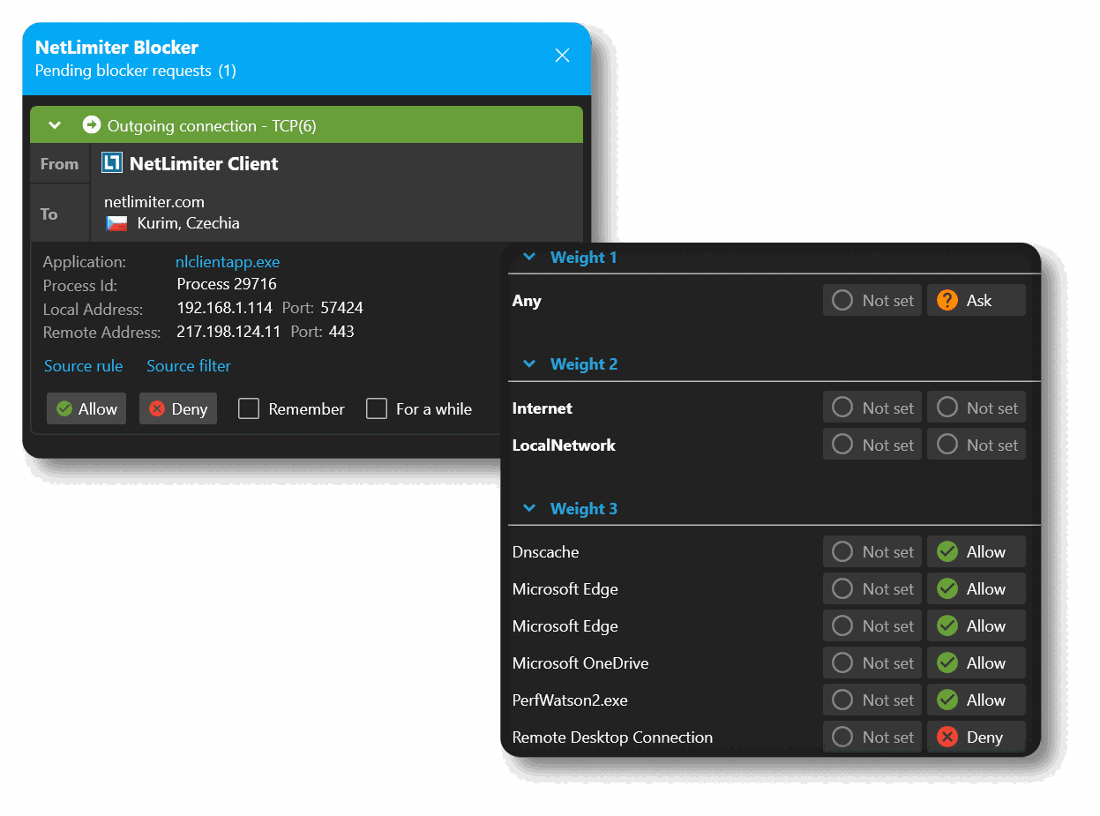The height and width of the screenshot is (816, 1100).
Task: Click the red cross icon on the Deny button
Action: [154, 408]
